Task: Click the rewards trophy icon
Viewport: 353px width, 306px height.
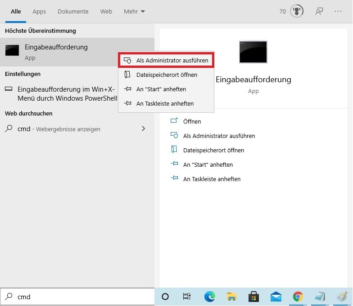Action: (297, 12)
